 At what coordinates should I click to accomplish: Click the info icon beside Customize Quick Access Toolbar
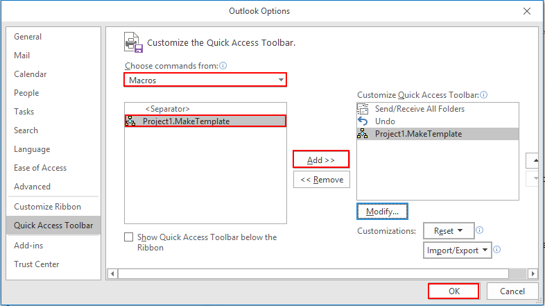(x=484, y=94)
